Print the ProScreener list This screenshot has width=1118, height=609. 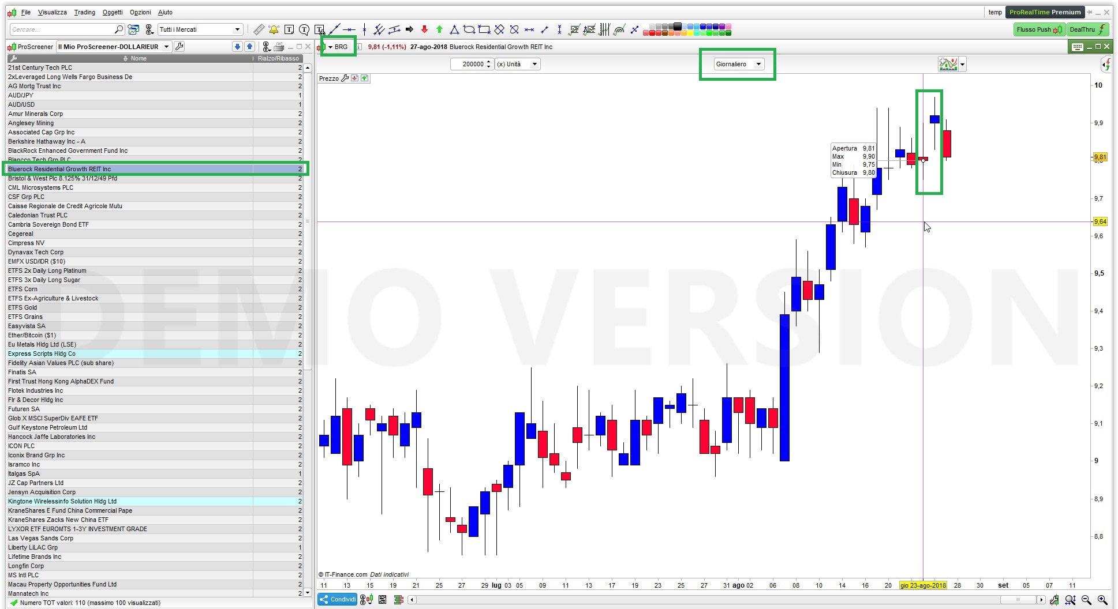coord(279,47)
